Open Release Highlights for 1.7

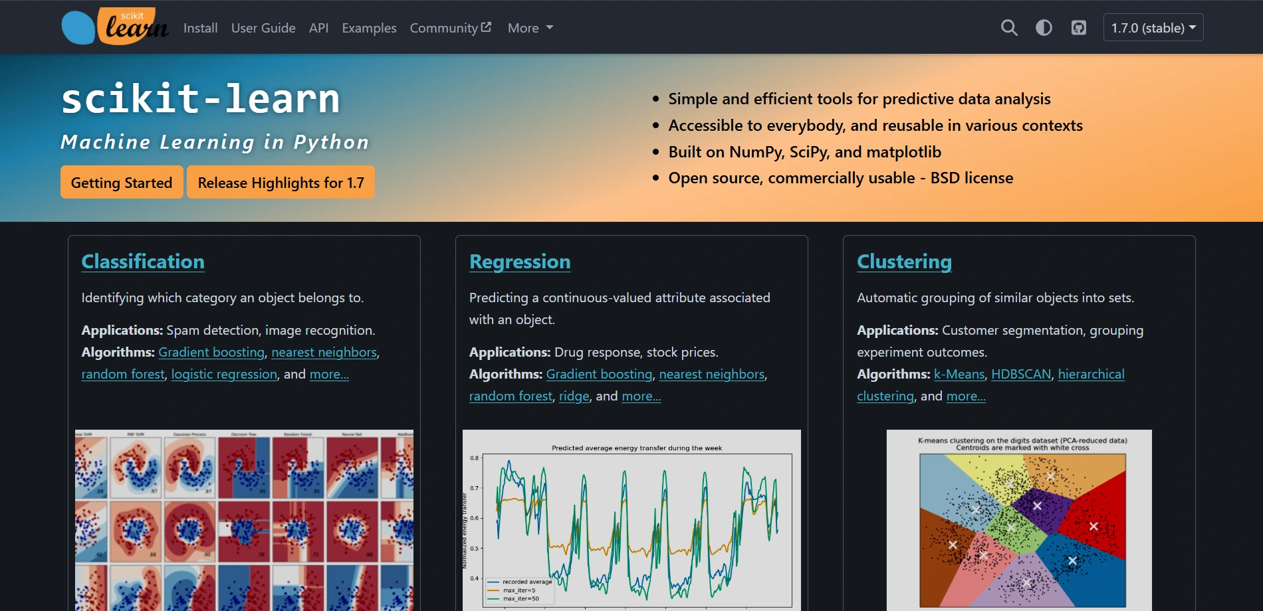coord(281,183)
